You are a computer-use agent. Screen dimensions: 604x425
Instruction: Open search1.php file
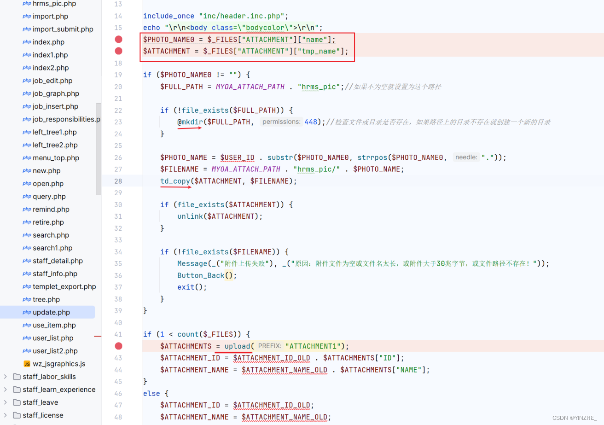tap(52, 249)
